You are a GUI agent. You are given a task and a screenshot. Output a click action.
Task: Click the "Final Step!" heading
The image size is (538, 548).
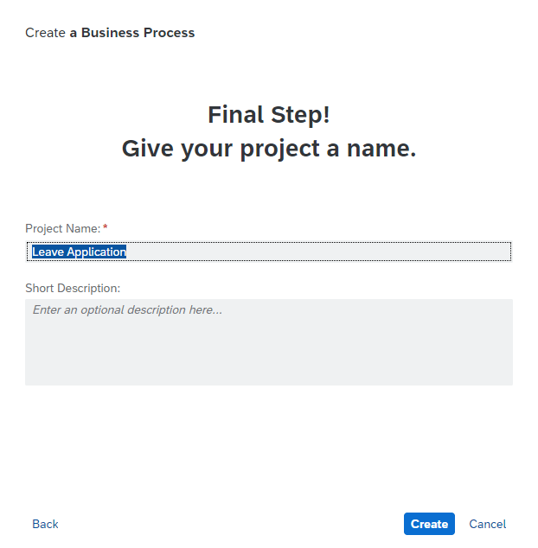[x=268, y=114]
